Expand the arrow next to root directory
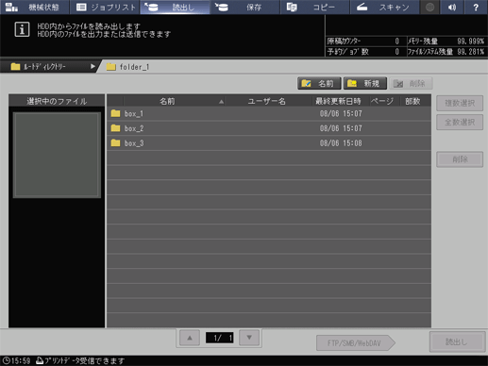The image size is (488, 366). (x=93, y=66)
